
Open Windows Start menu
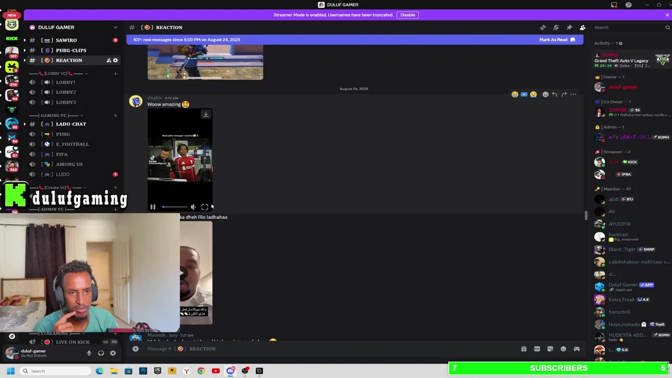pos(10,371)
